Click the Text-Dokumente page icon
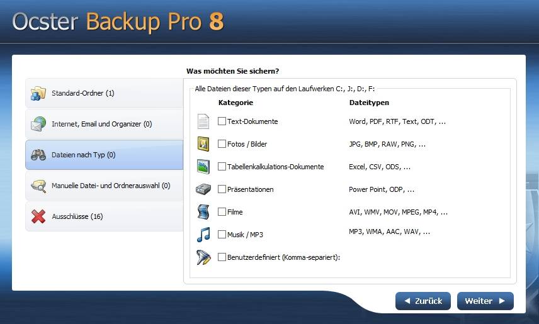This screenshot has width=539, height=324. 203,121
